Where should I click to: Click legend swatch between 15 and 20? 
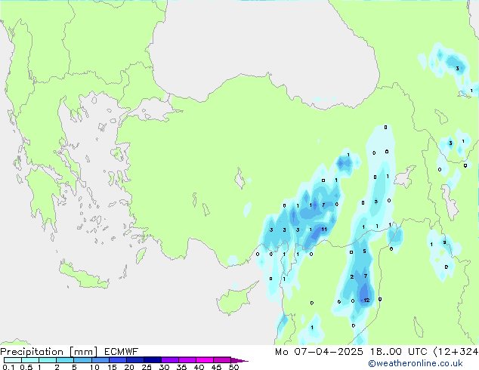(117, 360)
